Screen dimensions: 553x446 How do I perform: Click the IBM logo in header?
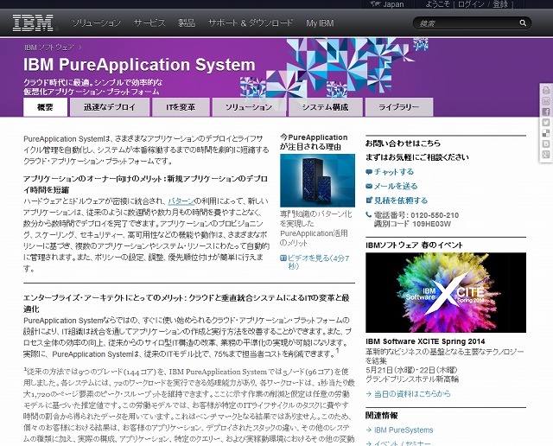point(33,23)
